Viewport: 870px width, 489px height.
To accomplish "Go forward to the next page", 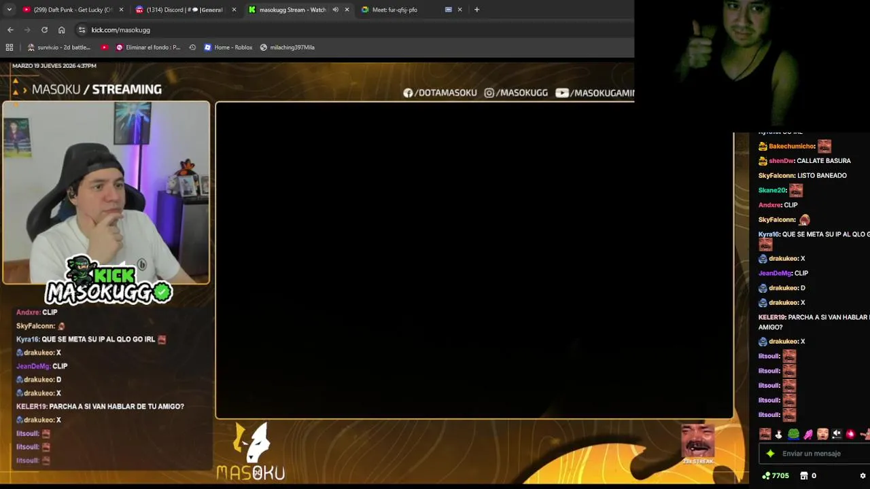I will pyautogui.click(x=27, y=30).
